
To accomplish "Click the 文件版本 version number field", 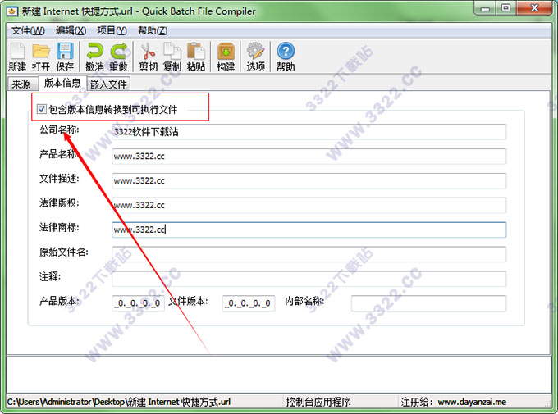I will (x=249, y=303).
